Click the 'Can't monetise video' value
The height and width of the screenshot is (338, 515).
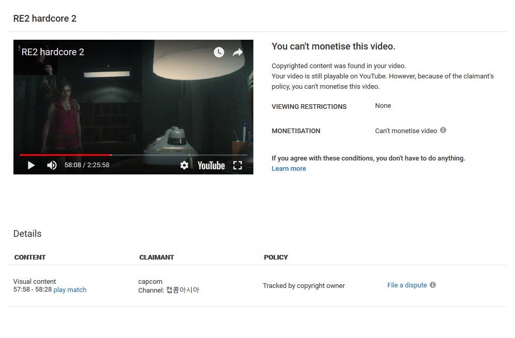click(406, 131)
